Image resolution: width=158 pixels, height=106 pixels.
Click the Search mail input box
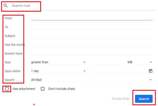pos(21,6)
